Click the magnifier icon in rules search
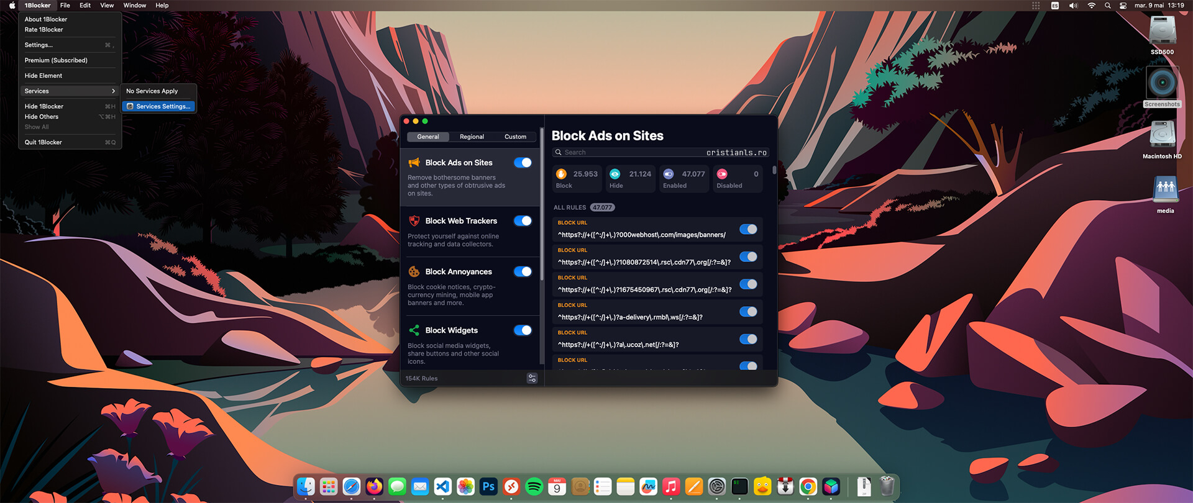This screenshot has height=503, width=1193. [x=559, y=152]
